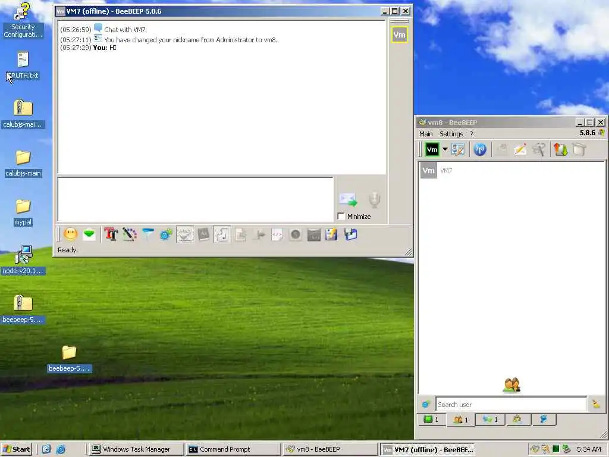This screenshot has height=457, width=609.
Task: Switch to the users tab showing 1
Action: pyautogui.click(x=461, y=420)
